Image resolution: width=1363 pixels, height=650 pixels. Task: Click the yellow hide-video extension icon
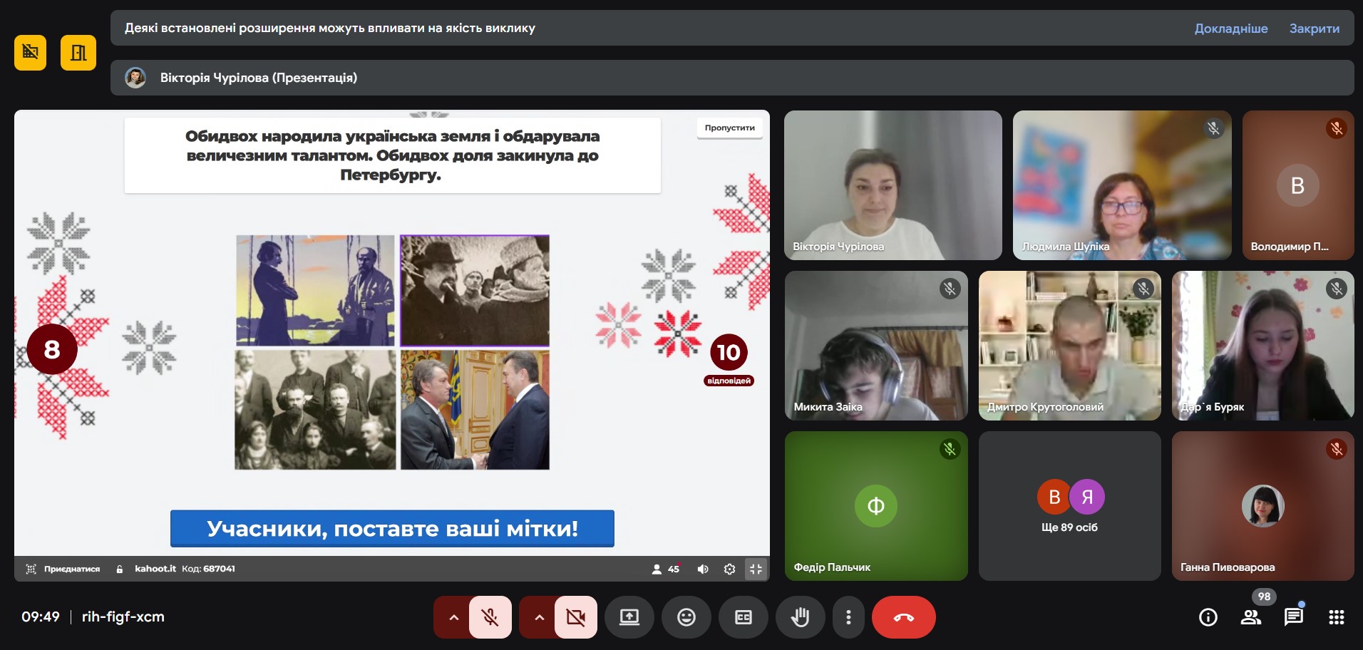tap(30, 53)
